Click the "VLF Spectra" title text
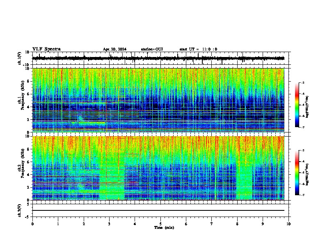 pyautogui.click(x=46, y=49)
